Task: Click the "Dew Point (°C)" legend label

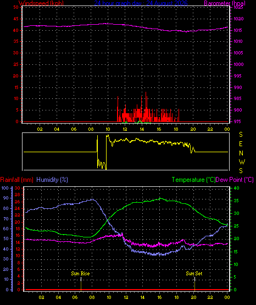Action: (x=235, y=180)
